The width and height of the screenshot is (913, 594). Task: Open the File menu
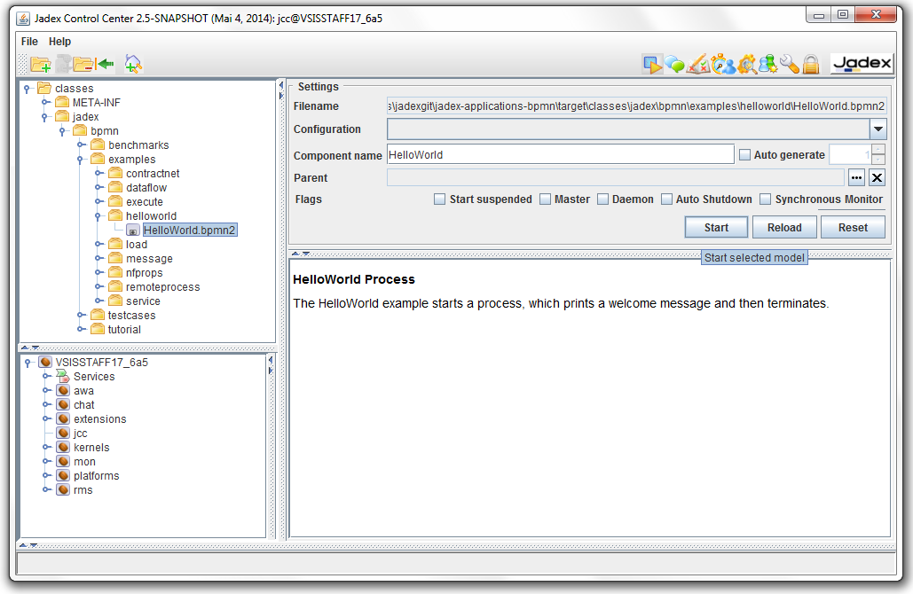pos(29,42)
